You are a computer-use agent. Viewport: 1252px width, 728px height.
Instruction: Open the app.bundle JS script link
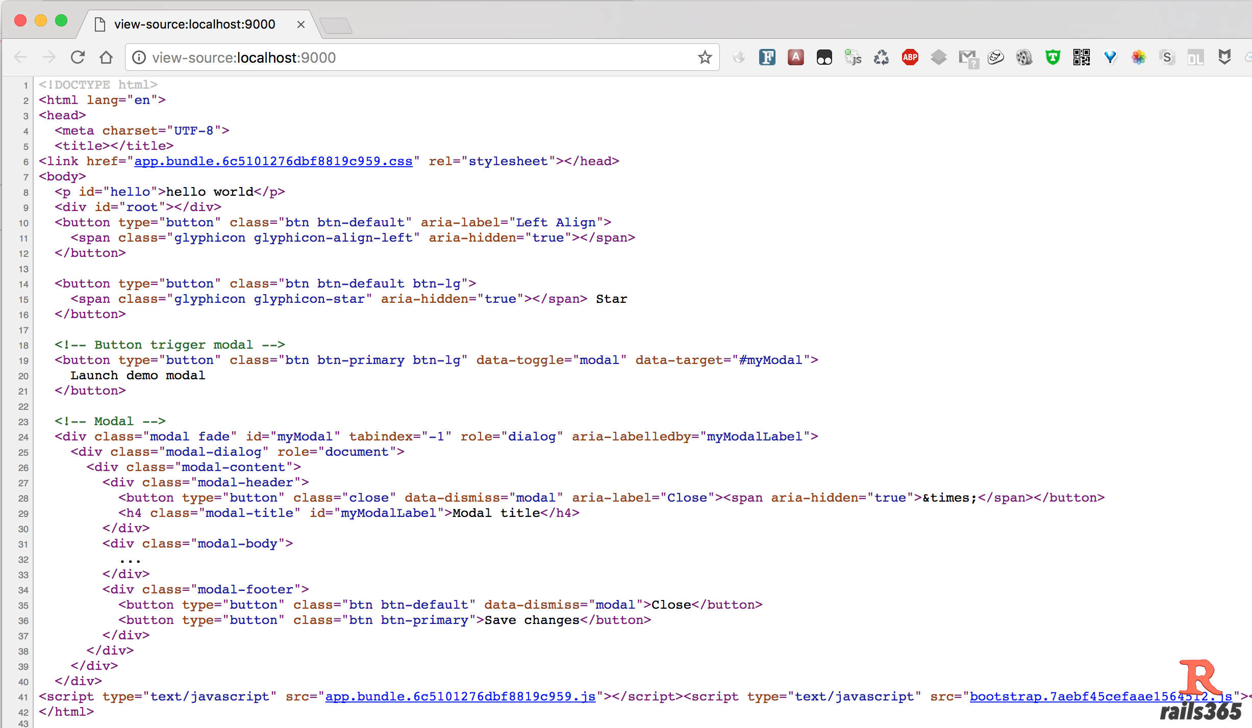(x=460, y=696)
